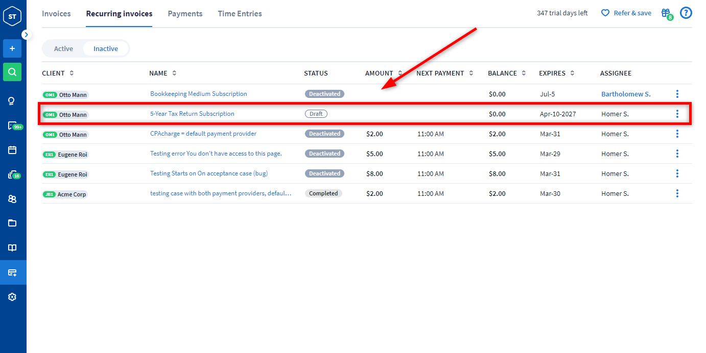The height and width of the screenshot is (353, 706).
Task: Sort by NEXT PAYMENT column
Action: 445,73
